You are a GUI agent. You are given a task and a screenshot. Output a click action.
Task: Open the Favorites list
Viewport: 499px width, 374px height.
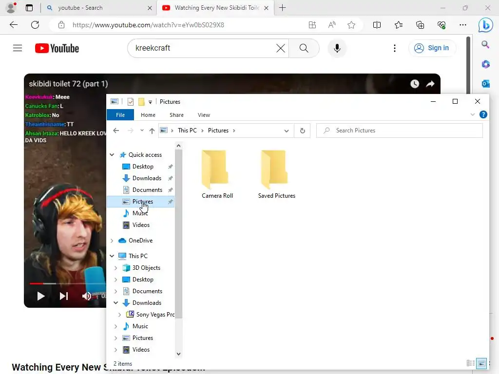399,25
